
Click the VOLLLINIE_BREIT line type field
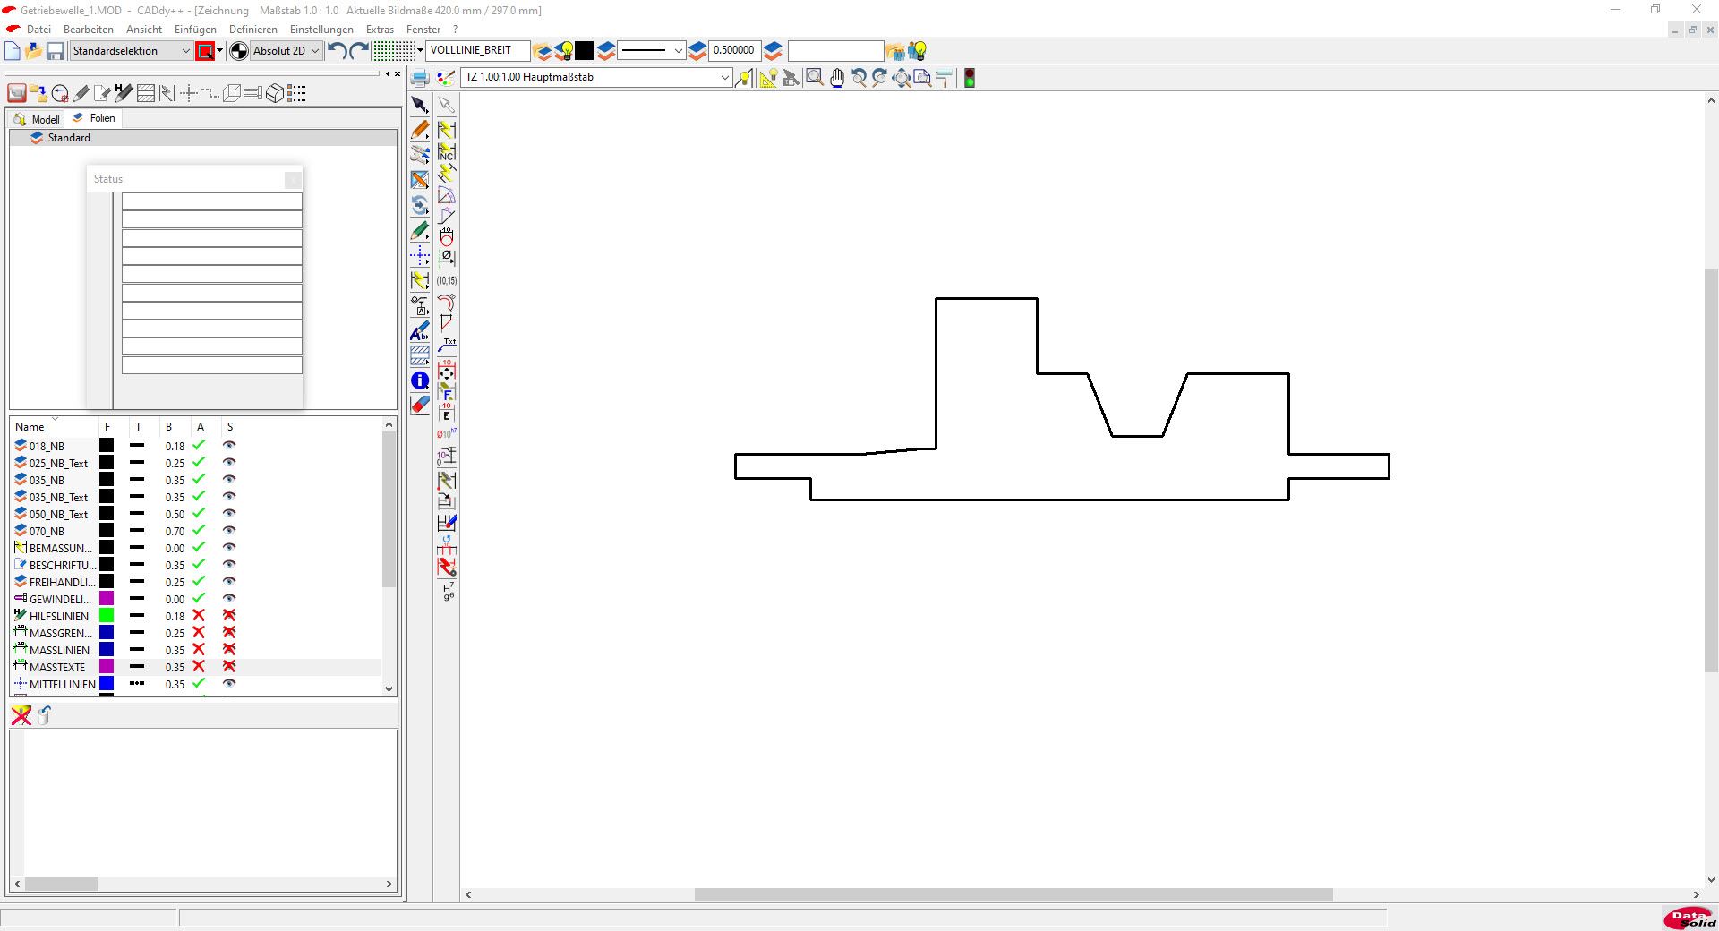pyautogui.click(x=478, y=51)
